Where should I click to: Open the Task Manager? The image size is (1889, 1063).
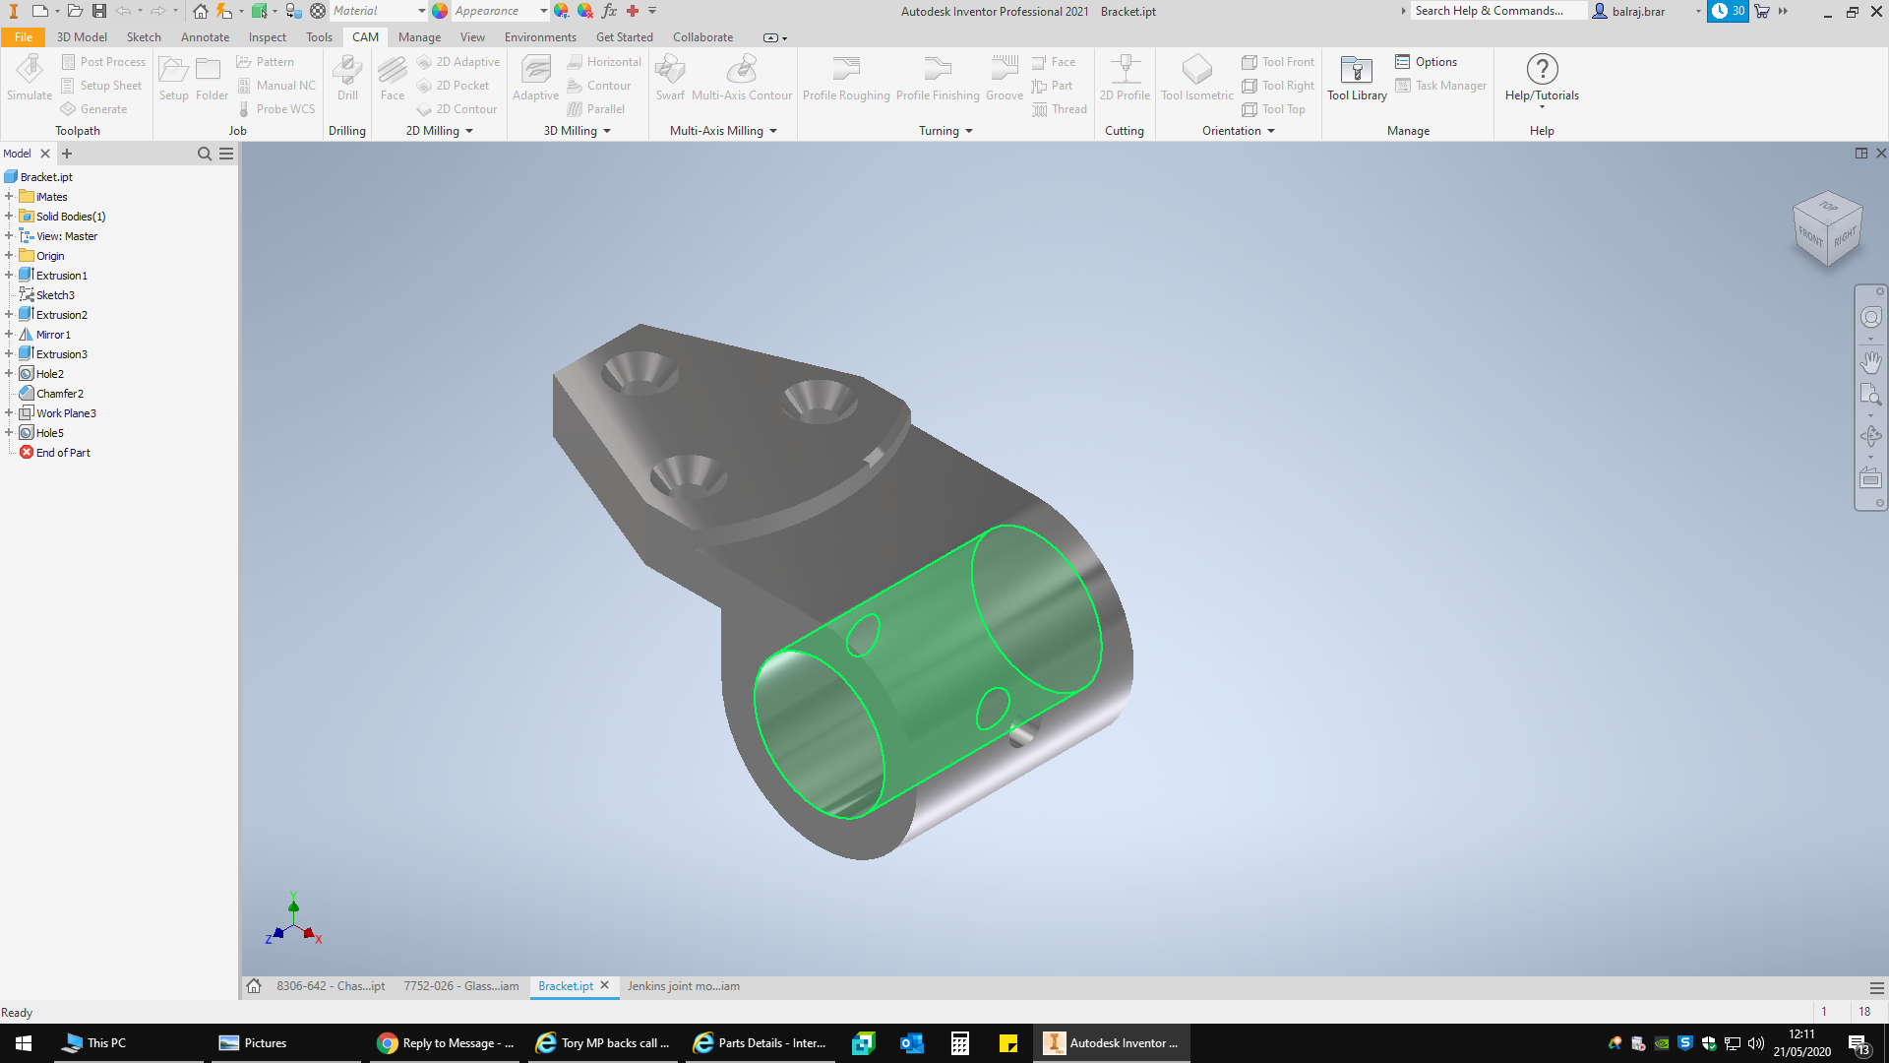tap(1441, 86)
